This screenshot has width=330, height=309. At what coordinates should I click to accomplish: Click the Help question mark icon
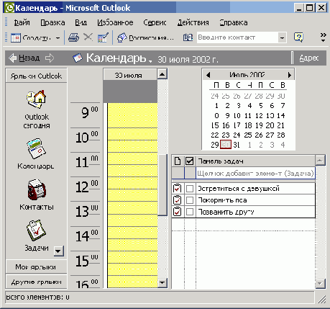298,37
